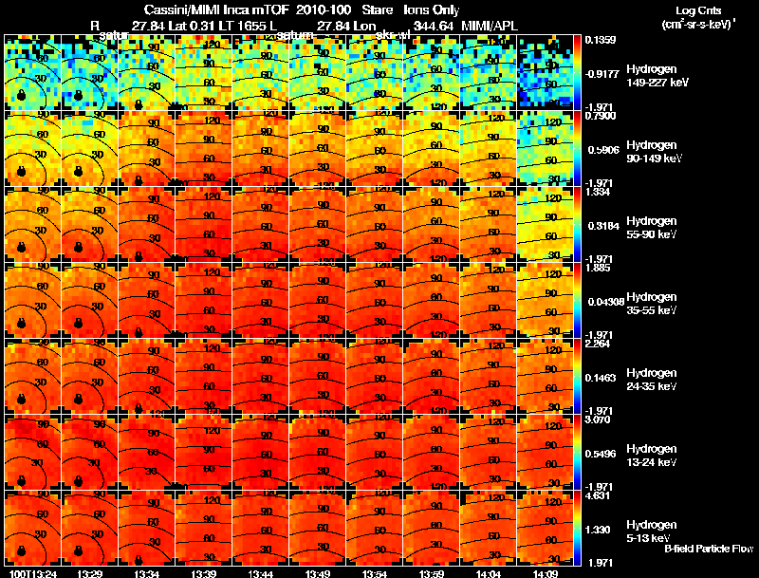This screenshot has height=578, width=759.
Task: Click the '344.64' longitude value
Action: [x=434, y=26]
